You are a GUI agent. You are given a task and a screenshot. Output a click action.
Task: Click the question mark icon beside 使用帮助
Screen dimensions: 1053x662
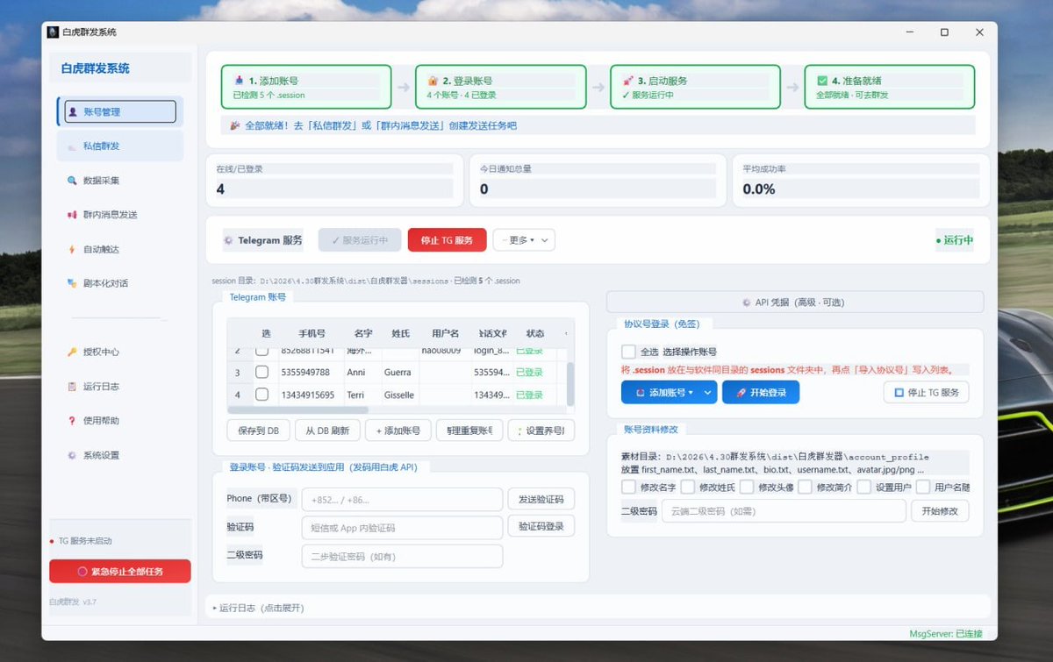tap(73, 420)
